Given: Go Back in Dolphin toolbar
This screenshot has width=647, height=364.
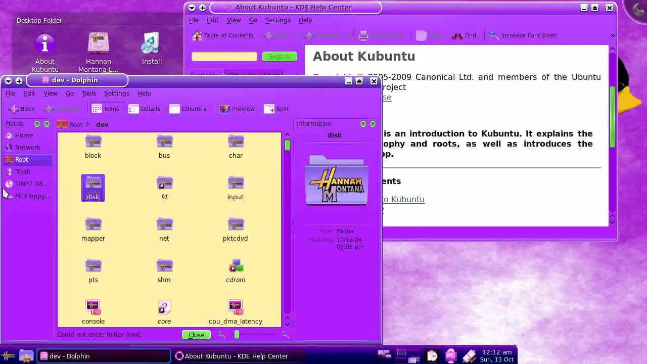Looking at the screenshot, I should click(x=22, y=109).
